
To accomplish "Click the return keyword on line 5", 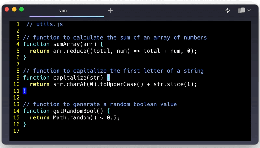I will point(40,51).
